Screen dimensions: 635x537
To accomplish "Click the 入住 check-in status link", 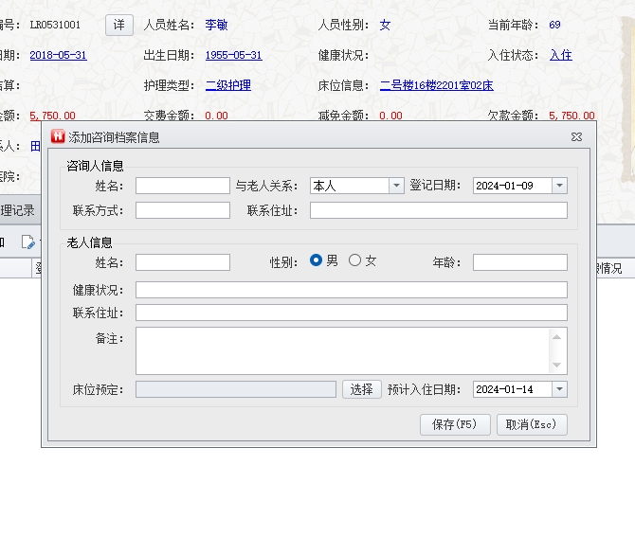I will point(560,55).
